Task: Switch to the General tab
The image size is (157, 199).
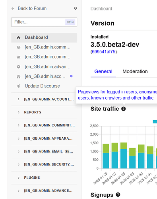Action: 103,72
